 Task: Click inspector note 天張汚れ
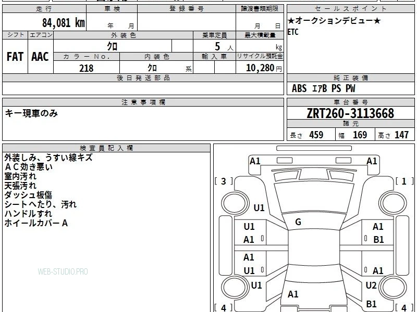tap(20, 185)
